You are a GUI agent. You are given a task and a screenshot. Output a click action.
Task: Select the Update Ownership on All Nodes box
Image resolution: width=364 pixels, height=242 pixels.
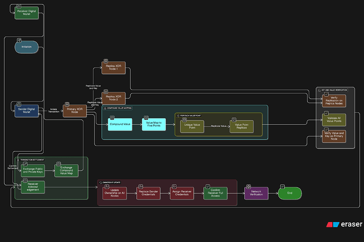tap(114, 193)
